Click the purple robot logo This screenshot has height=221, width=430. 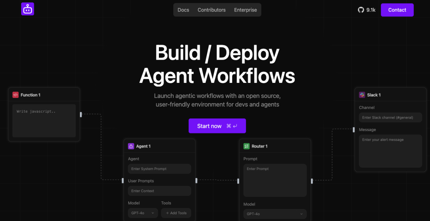click(27, 9)
